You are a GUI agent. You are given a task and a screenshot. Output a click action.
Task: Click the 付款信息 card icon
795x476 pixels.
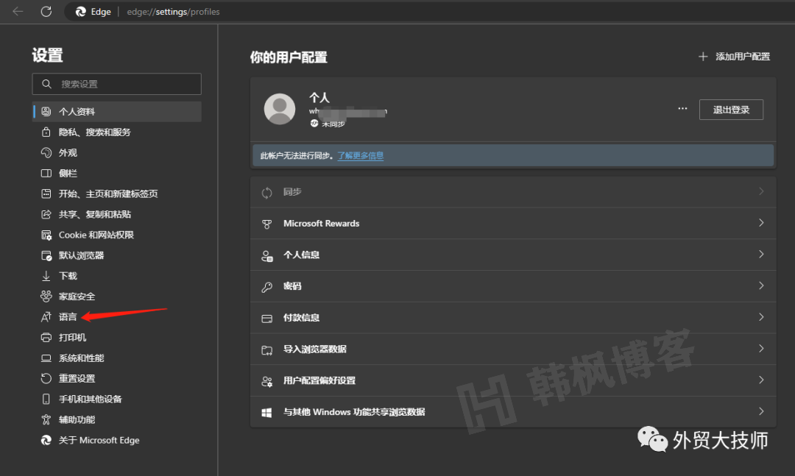coord(266,318)
